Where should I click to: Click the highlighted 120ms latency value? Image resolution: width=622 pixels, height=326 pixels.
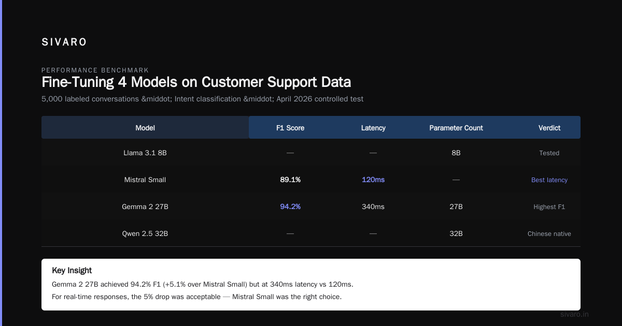[x=373, y=180]
